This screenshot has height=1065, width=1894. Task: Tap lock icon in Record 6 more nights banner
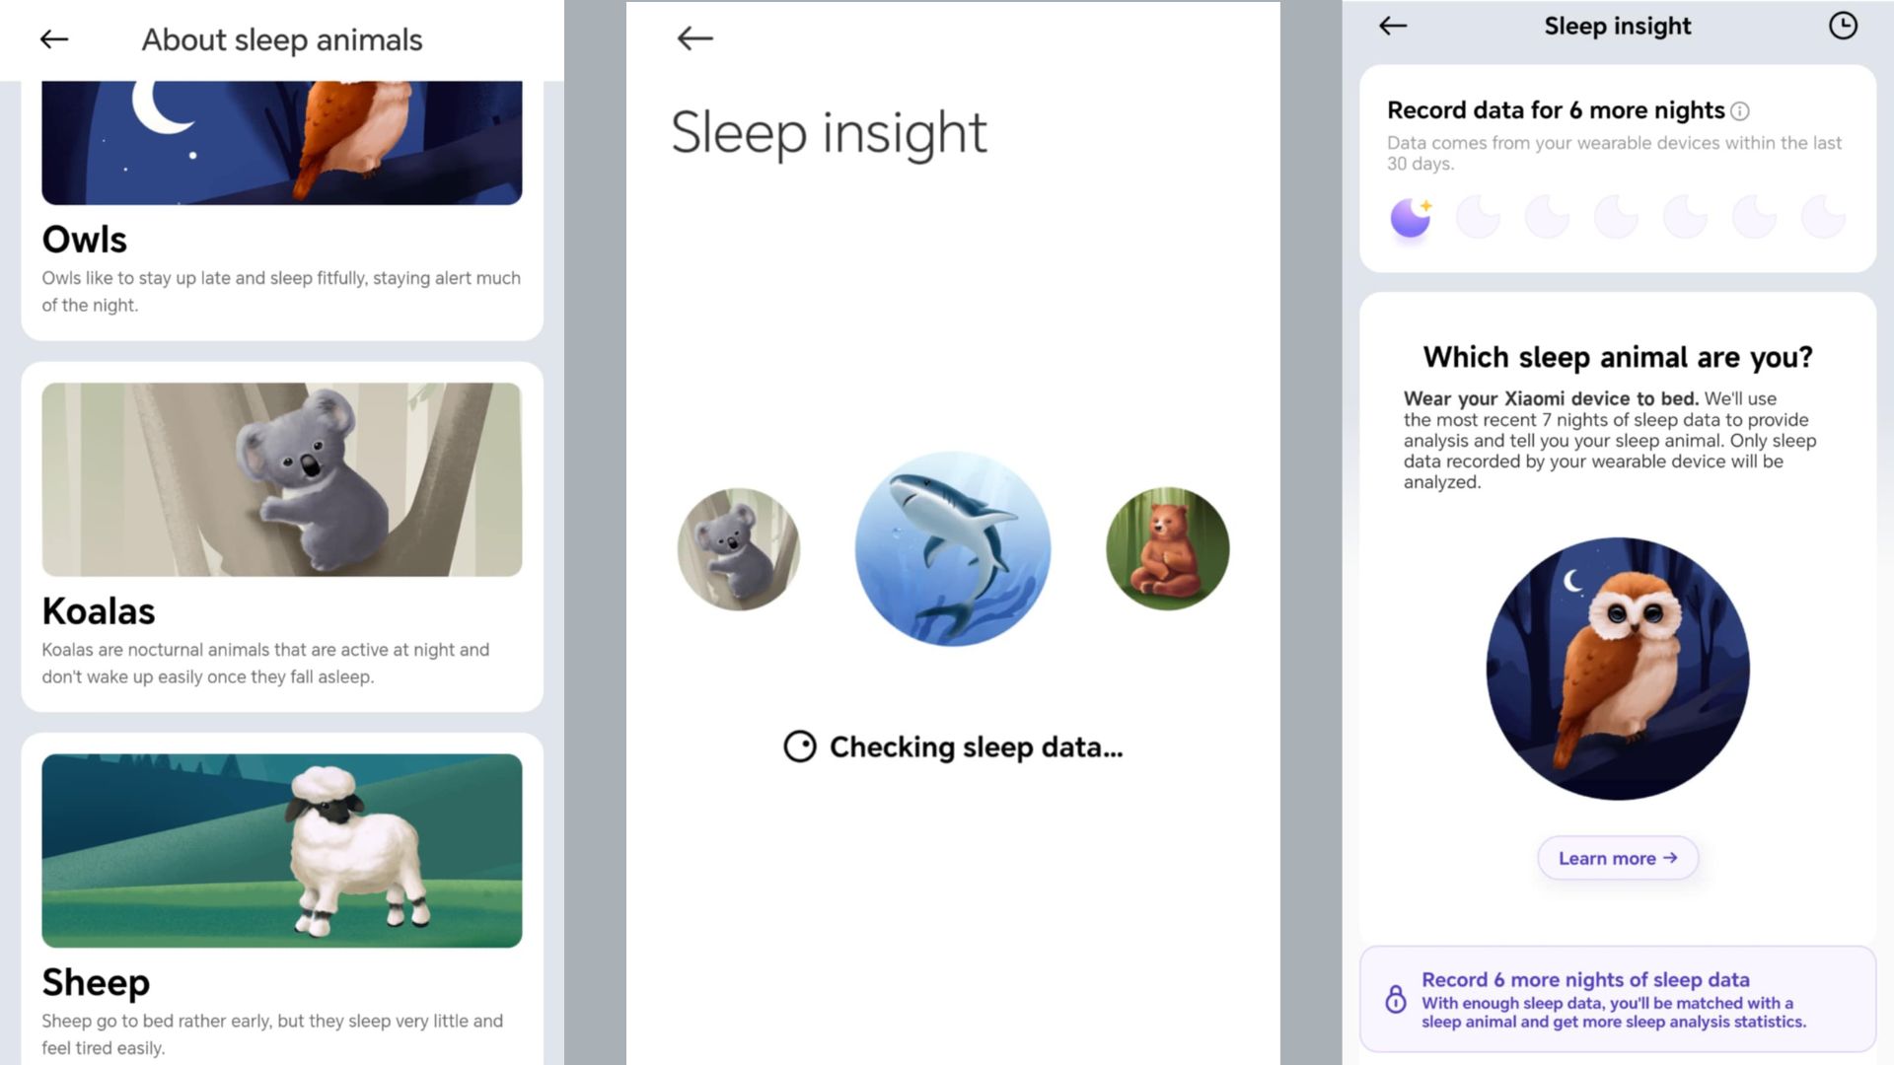pos(1396,999)
